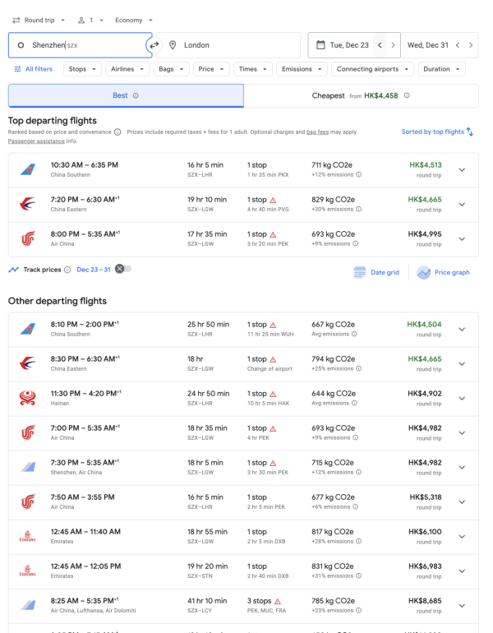
Task: Expand the HK$4,513 China Southern flight details
Action: (x=462, y=170)
